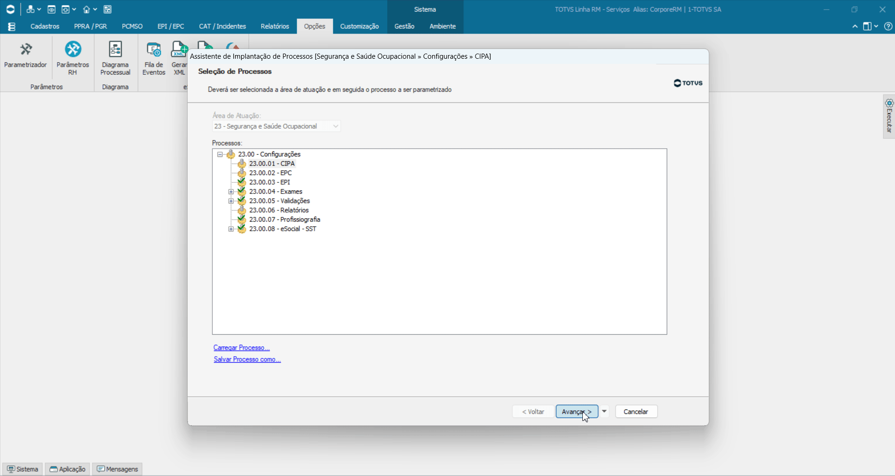Select the 23.00.03 - EPI process
Viewport: 895px width, 476px height.
[270, 182]
